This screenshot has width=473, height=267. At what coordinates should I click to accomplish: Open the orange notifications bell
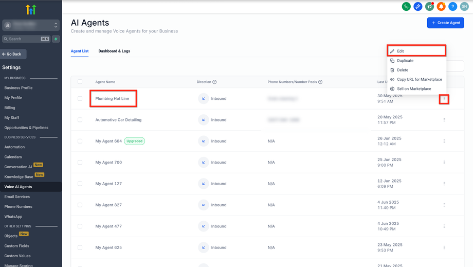click(x=441, y=7)
